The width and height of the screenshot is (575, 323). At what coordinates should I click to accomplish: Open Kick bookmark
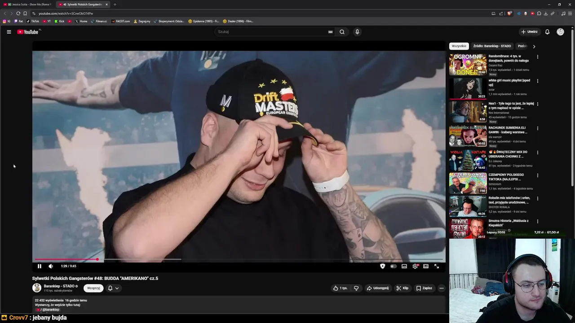tap(59, 21)
